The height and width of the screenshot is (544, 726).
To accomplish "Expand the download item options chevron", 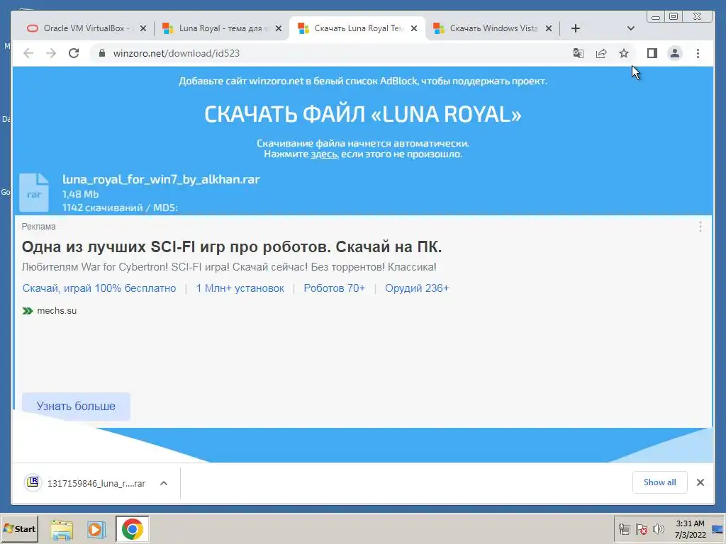I will (x=164, y=483).
